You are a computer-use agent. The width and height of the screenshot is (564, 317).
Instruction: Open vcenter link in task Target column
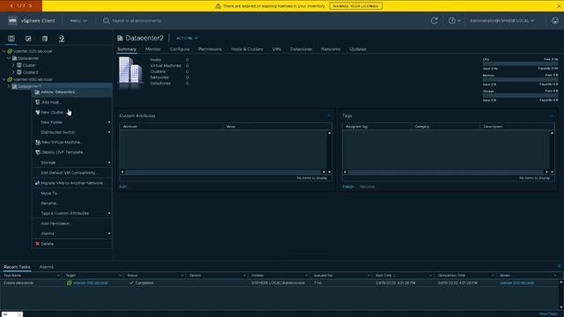coord(90,283)
